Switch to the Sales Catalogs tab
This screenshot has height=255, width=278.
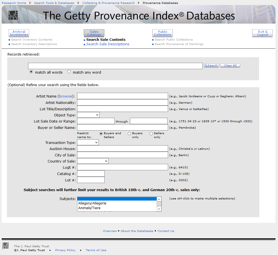point(94,33)
